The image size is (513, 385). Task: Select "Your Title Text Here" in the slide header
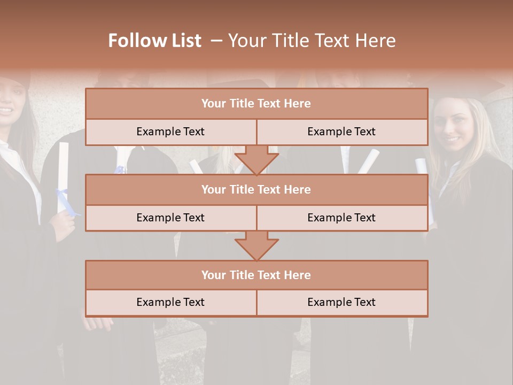click(x=312, y=41)
